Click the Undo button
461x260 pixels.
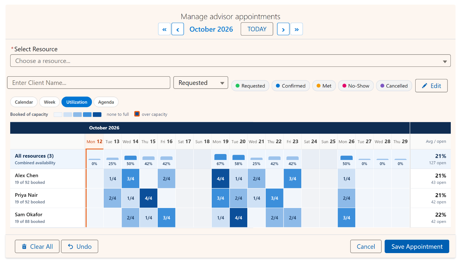tap(80, 247)
